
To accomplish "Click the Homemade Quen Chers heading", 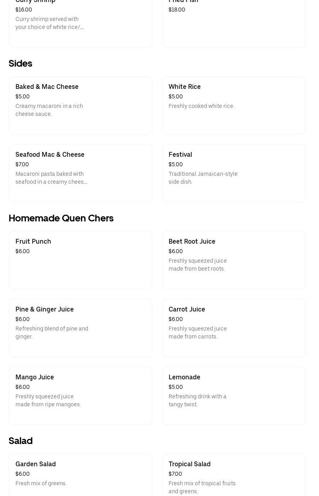I will pyautogui.click(x=61, y=218).
